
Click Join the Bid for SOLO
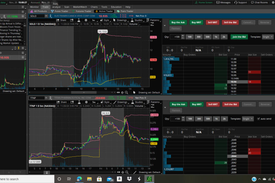pos(239,37)
